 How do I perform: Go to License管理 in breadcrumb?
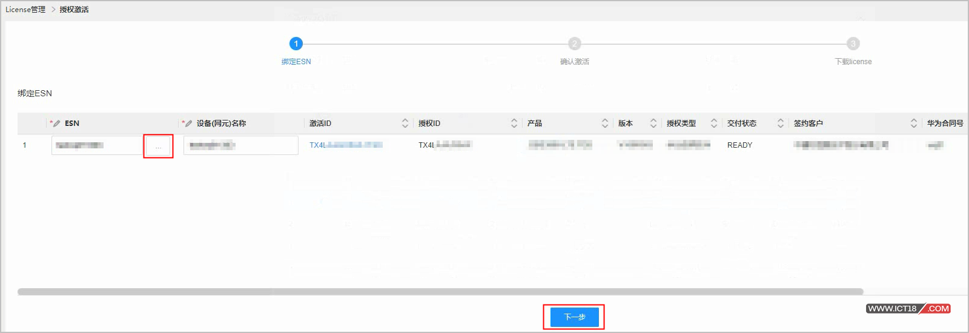click(25, 10)
